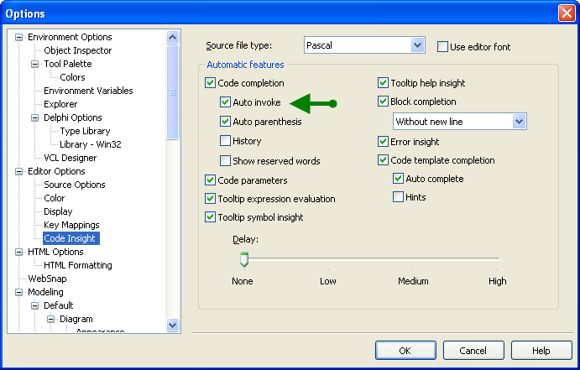Open HTML Formatting options page
The image size is (580, 370).
point(77,265)
